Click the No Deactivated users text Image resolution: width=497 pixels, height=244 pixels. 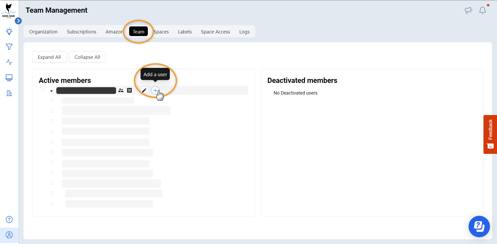[295, 93]
